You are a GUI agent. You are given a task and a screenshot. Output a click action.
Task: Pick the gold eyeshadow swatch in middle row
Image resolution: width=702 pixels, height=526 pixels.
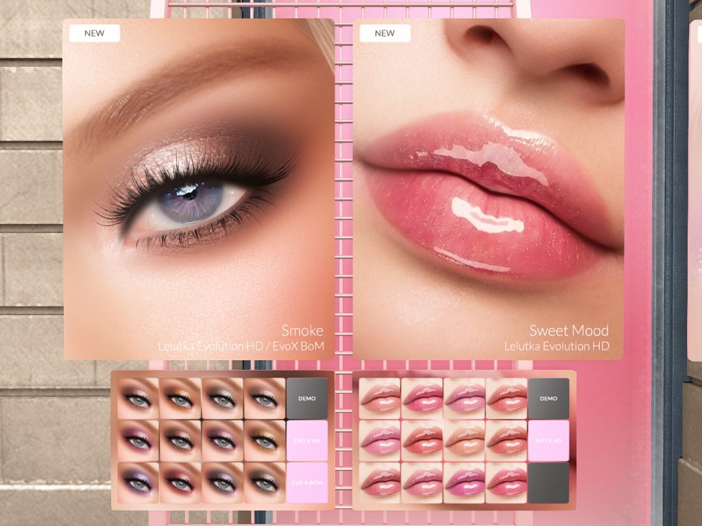pyautogui.click(x=265, y=440)
